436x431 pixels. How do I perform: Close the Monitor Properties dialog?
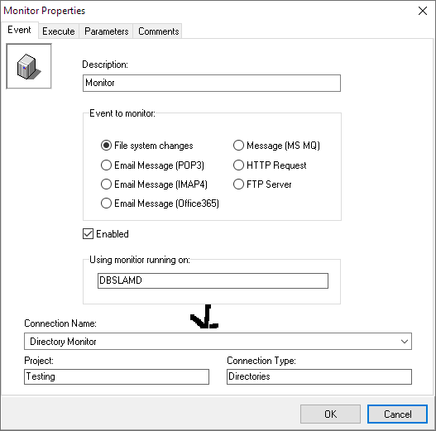coord(423,11)
